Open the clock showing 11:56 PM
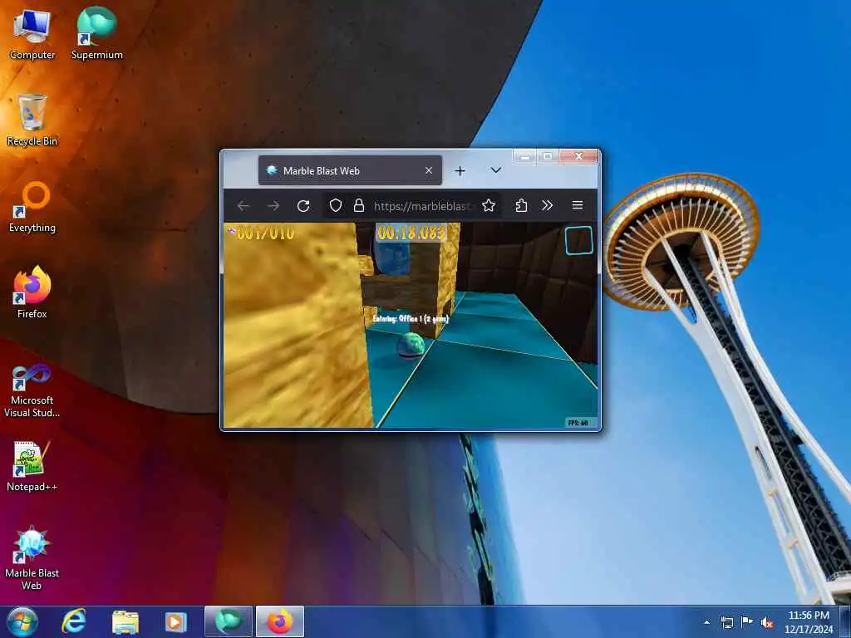The width and height of the screenshot is (851, 638). coord(809,622)
